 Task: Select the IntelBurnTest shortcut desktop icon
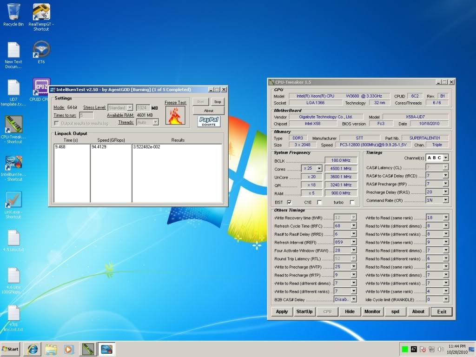tap(13, 168)
